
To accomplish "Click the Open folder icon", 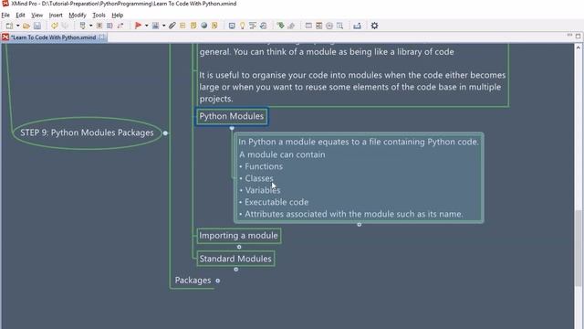I will [26, 26].
